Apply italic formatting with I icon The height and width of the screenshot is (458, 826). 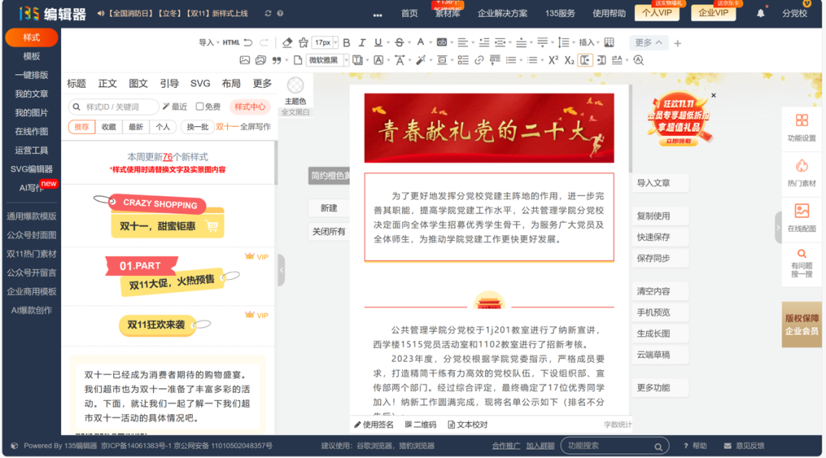tap(362, 43)
